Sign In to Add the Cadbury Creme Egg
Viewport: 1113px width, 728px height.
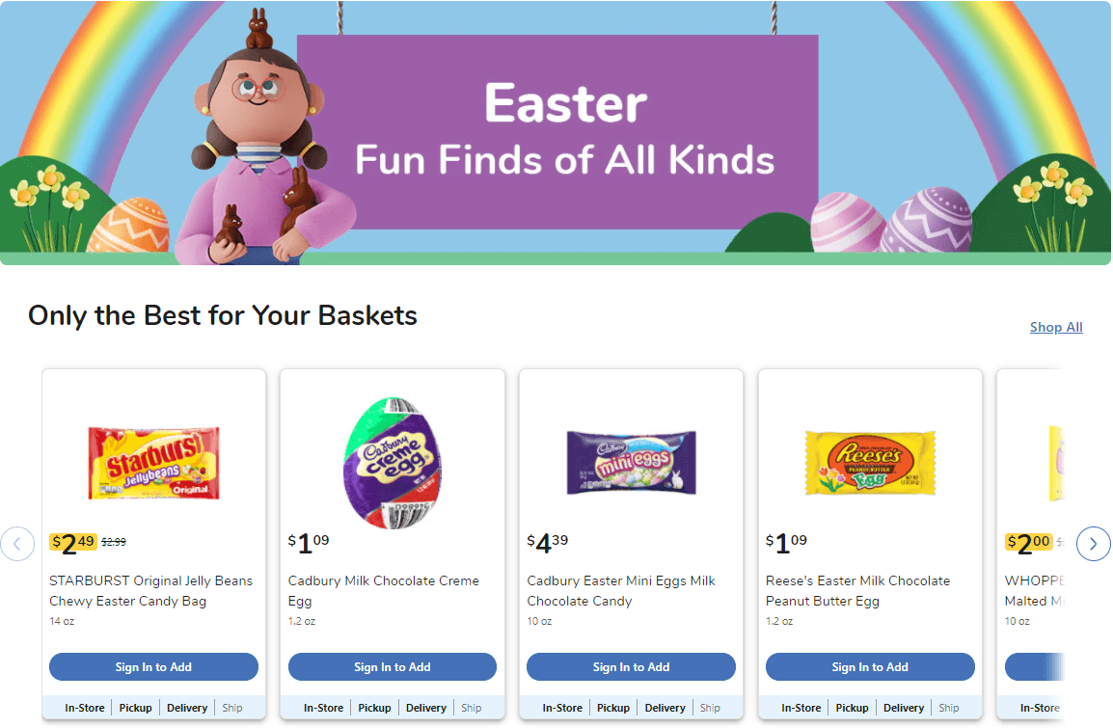click(392, 666)
